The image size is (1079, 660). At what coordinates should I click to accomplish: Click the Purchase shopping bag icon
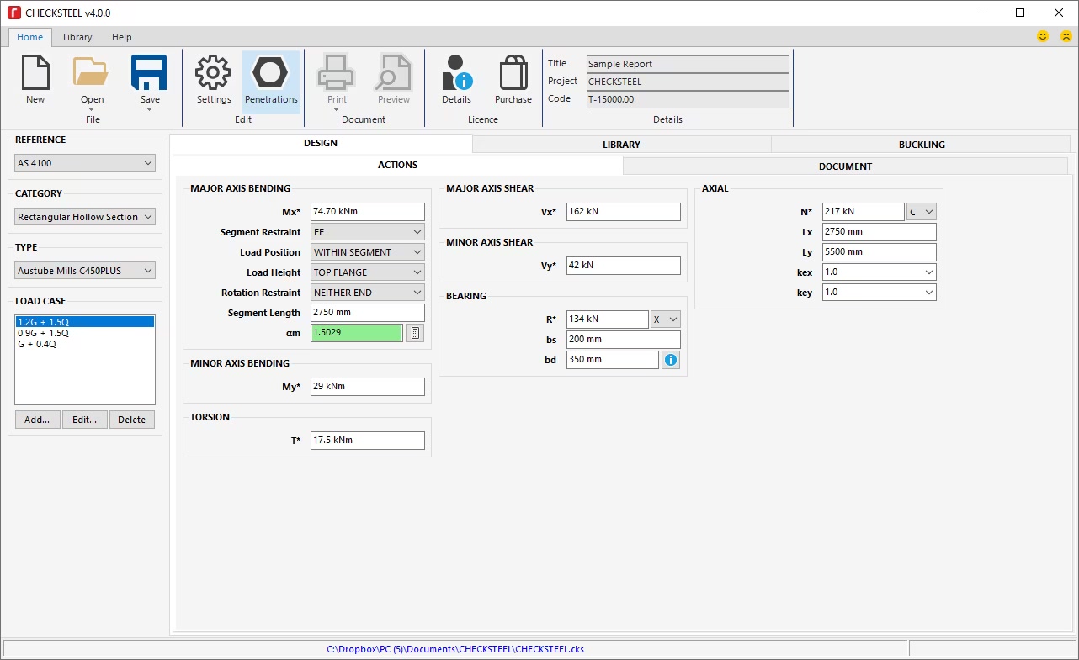(x=513, y=74)
